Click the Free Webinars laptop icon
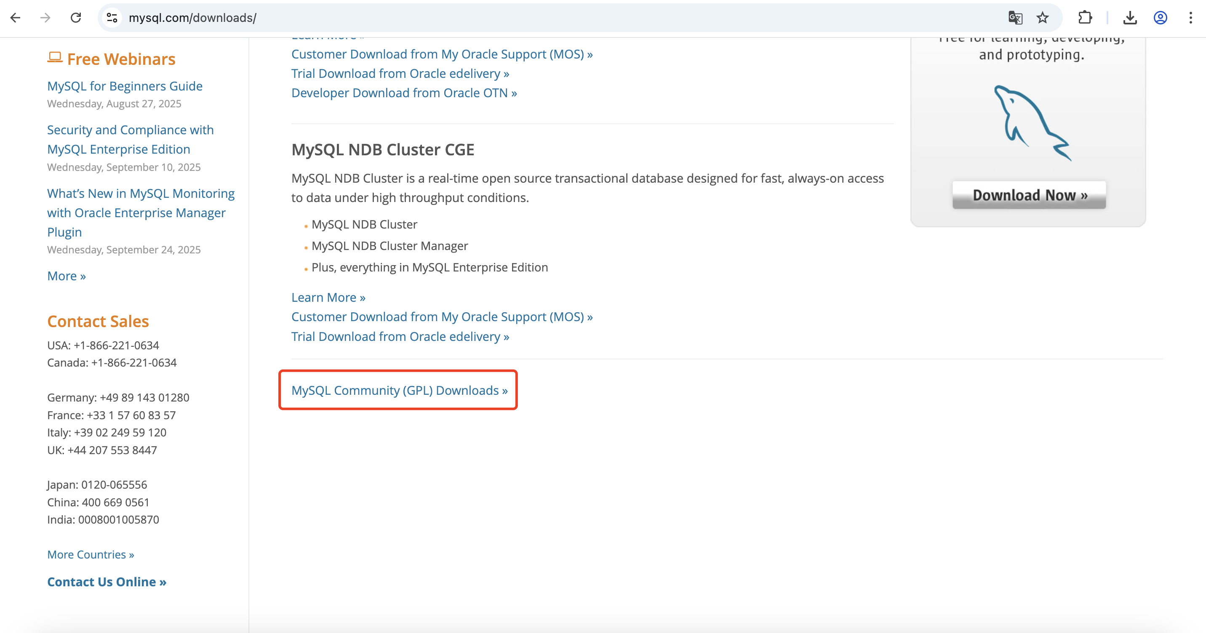The height and width of the screenshot is (633, 1206). tap(55, 58)
